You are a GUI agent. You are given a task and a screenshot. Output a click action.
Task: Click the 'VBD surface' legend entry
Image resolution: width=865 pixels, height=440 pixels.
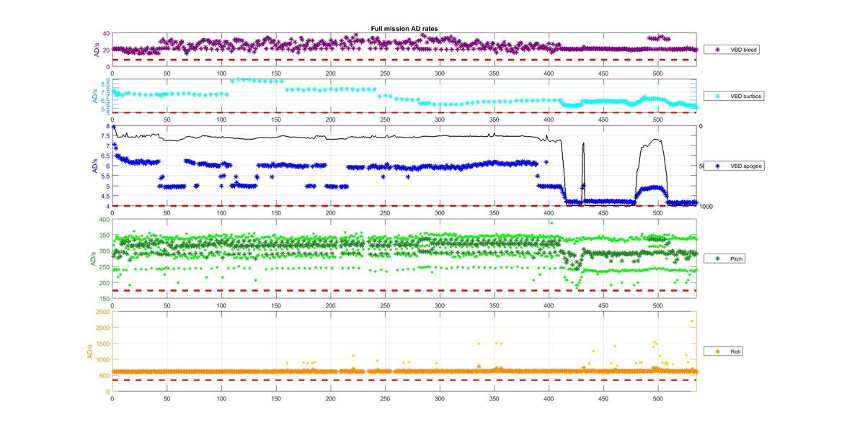735,96
